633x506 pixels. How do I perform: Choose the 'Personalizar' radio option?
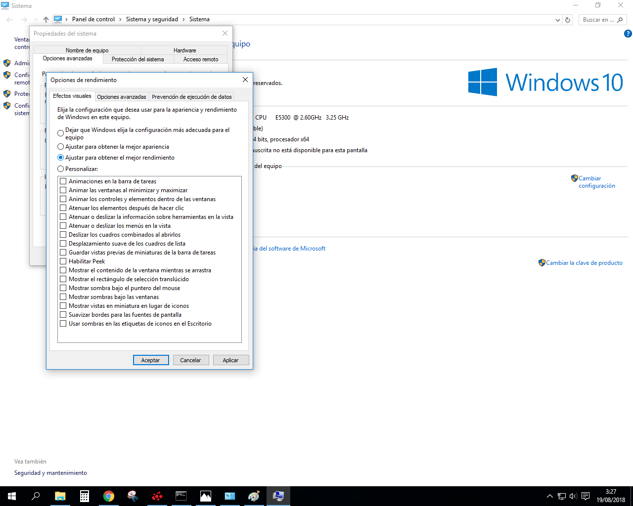[x=60, y=169]
